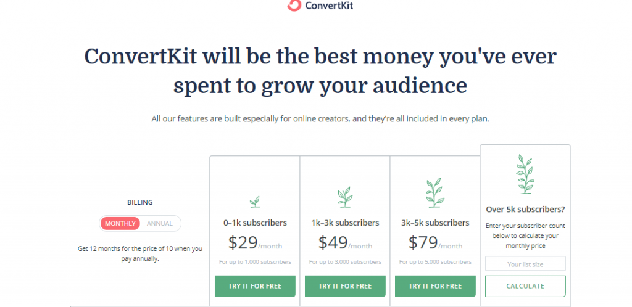Focus the Your list size field

525,264
